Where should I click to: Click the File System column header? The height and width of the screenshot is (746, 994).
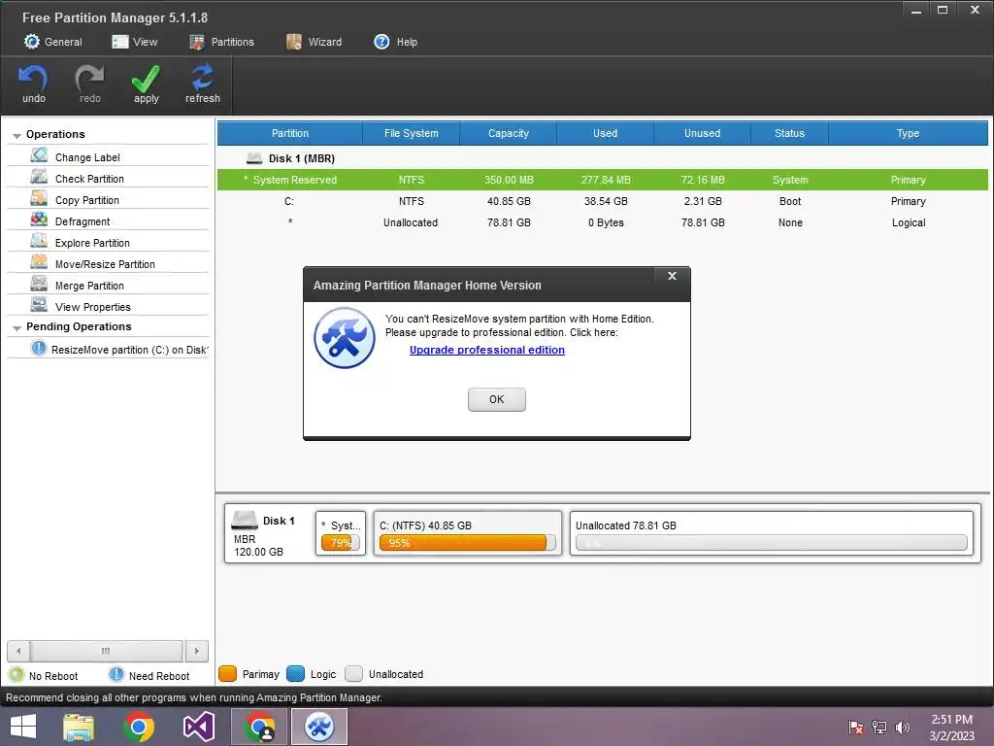point(411,133)
